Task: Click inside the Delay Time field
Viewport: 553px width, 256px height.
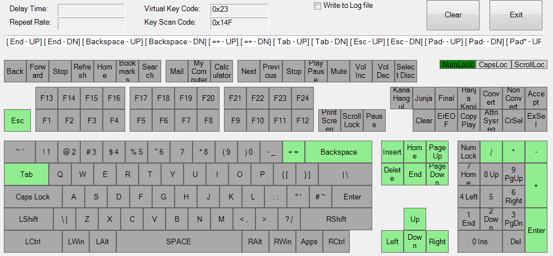Action: click(92, 10)
